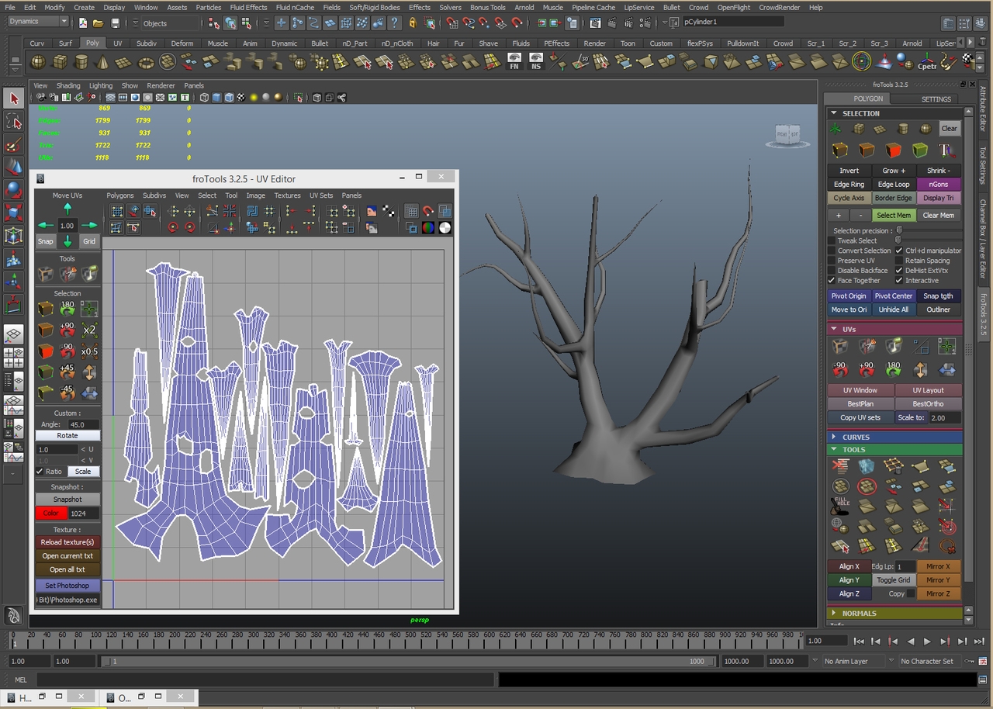Enable the Disable Backface checkbox
Viewport: 993px width, 709px height.
coord(832,271)
